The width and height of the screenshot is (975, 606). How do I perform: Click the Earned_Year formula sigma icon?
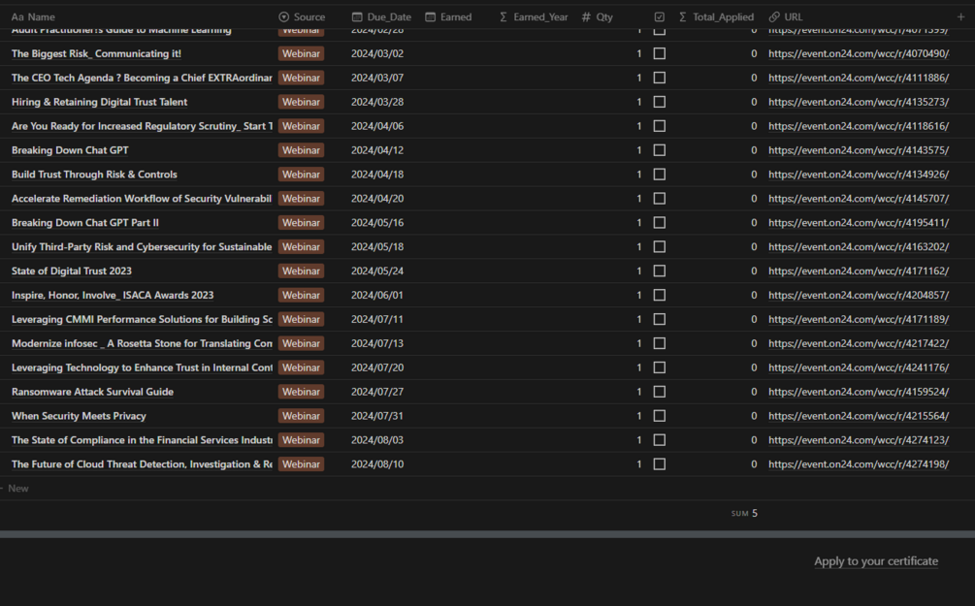point(504,16)
